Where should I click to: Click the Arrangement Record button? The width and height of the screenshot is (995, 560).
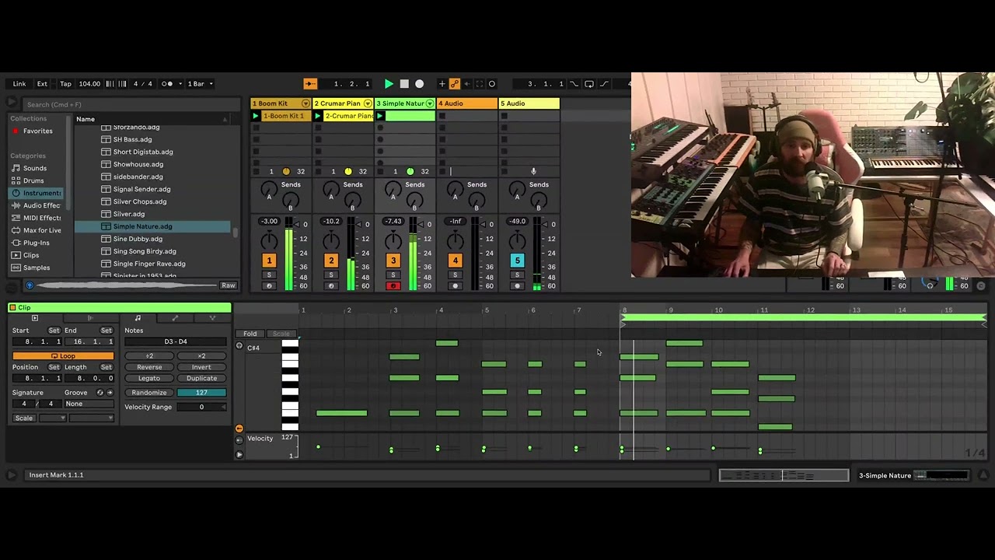click(420, 84)
